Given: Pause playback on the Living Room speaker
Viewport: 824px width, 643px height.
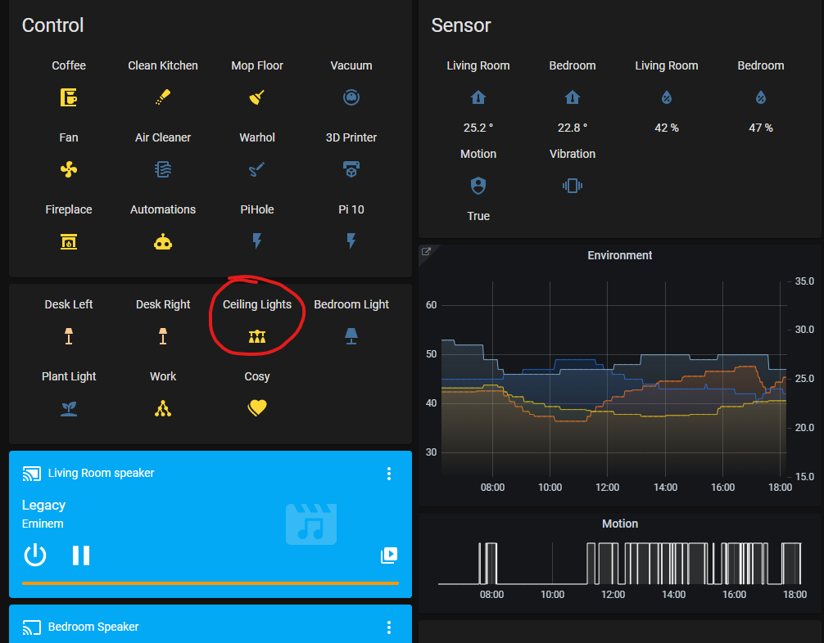Looking at the screenshot, I should (x=80, y=555).
